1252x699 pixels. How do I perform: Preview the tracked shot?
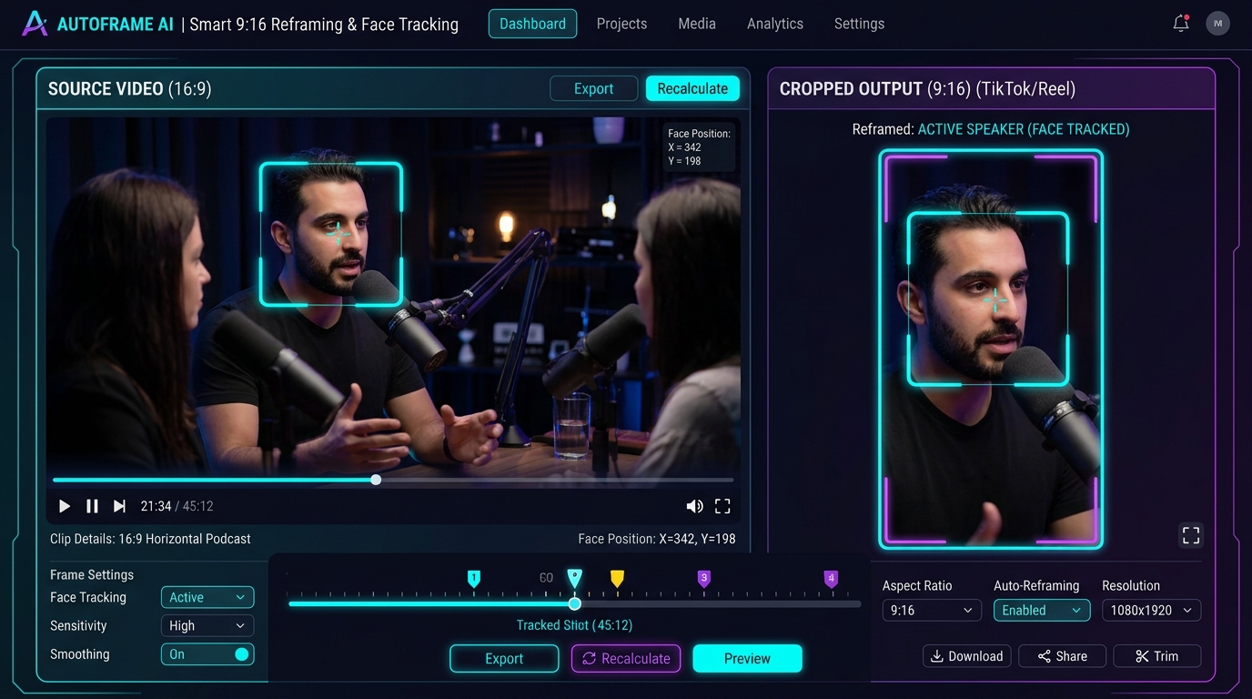[x=747, y=659]
